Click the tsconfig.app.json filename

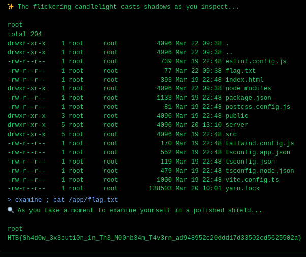coord(258,152)
